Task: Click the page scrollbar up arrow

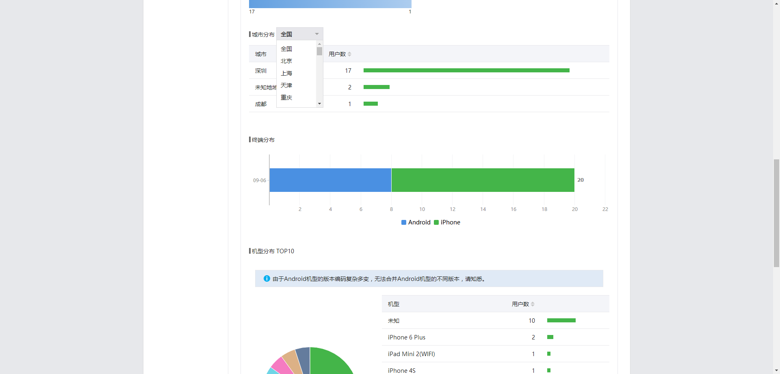Action: point(776,3)
